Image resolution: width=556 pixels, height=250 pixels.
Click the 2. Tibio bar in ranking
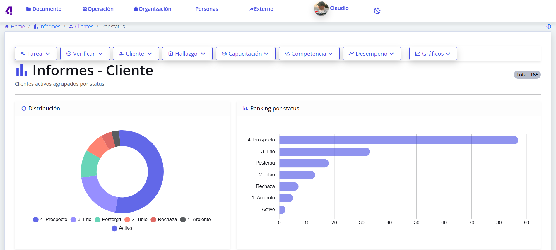pos(297,175)
